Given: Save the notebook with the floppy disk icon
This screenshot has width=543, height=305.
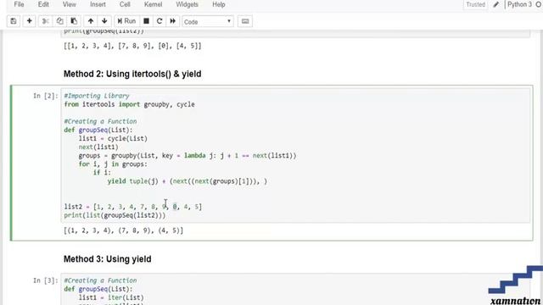Looking at the screenshot, I should point(14,21).
